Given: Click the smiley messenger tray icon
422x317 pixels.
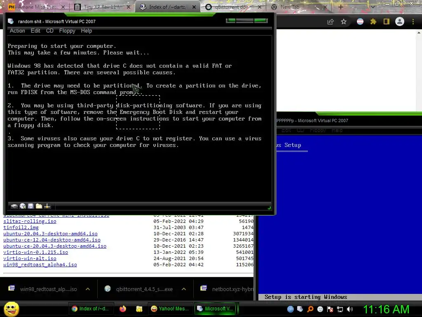Looking at the screenshot, I should pos(320,309).
